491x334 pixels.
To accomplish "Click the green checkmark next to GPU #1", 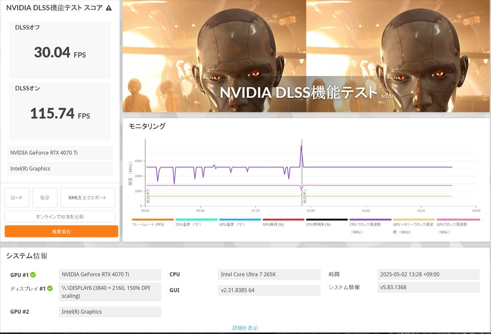I will tap(33, 275).
